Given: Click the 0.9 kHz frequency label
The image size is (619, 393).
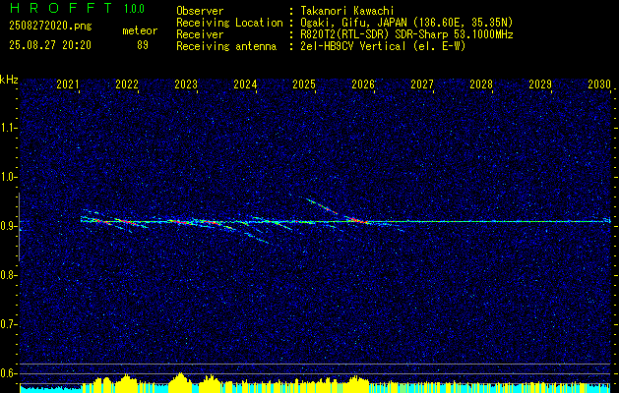Looking at the screenshot, I should [9, 226].
